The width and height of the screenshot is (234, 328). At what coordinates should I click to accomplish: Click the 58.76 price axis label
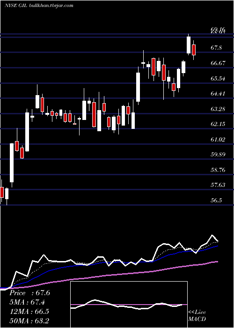point(218,170)
